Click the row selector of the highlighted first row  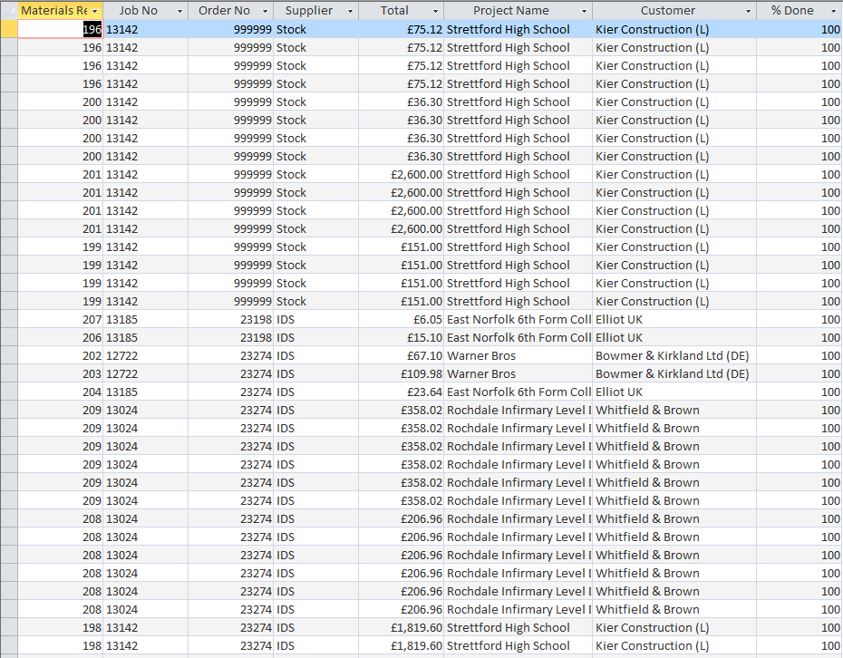pos(8,30)
